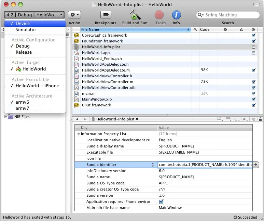This screenshot has width=264, height=221.
Task: Click the Build and Run hammer icon
Action: [135, 15]
